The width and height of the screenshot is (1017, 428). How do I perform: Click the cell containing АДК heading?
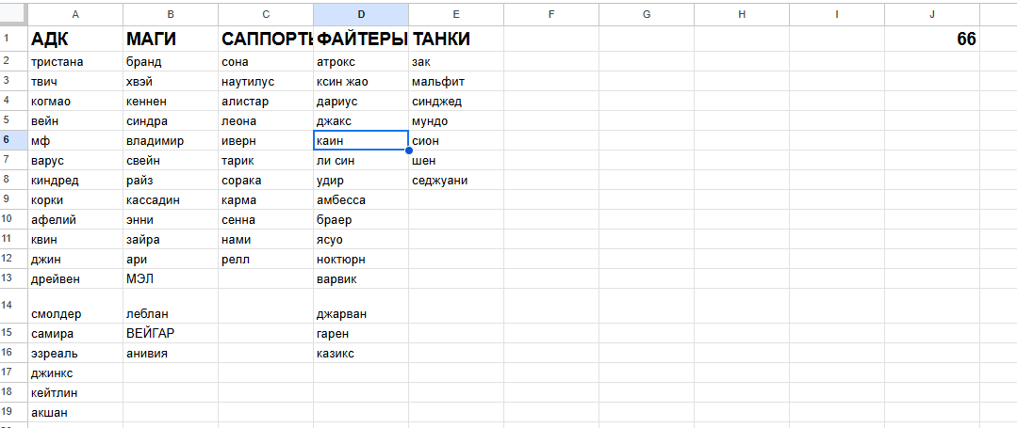point(75,39)
